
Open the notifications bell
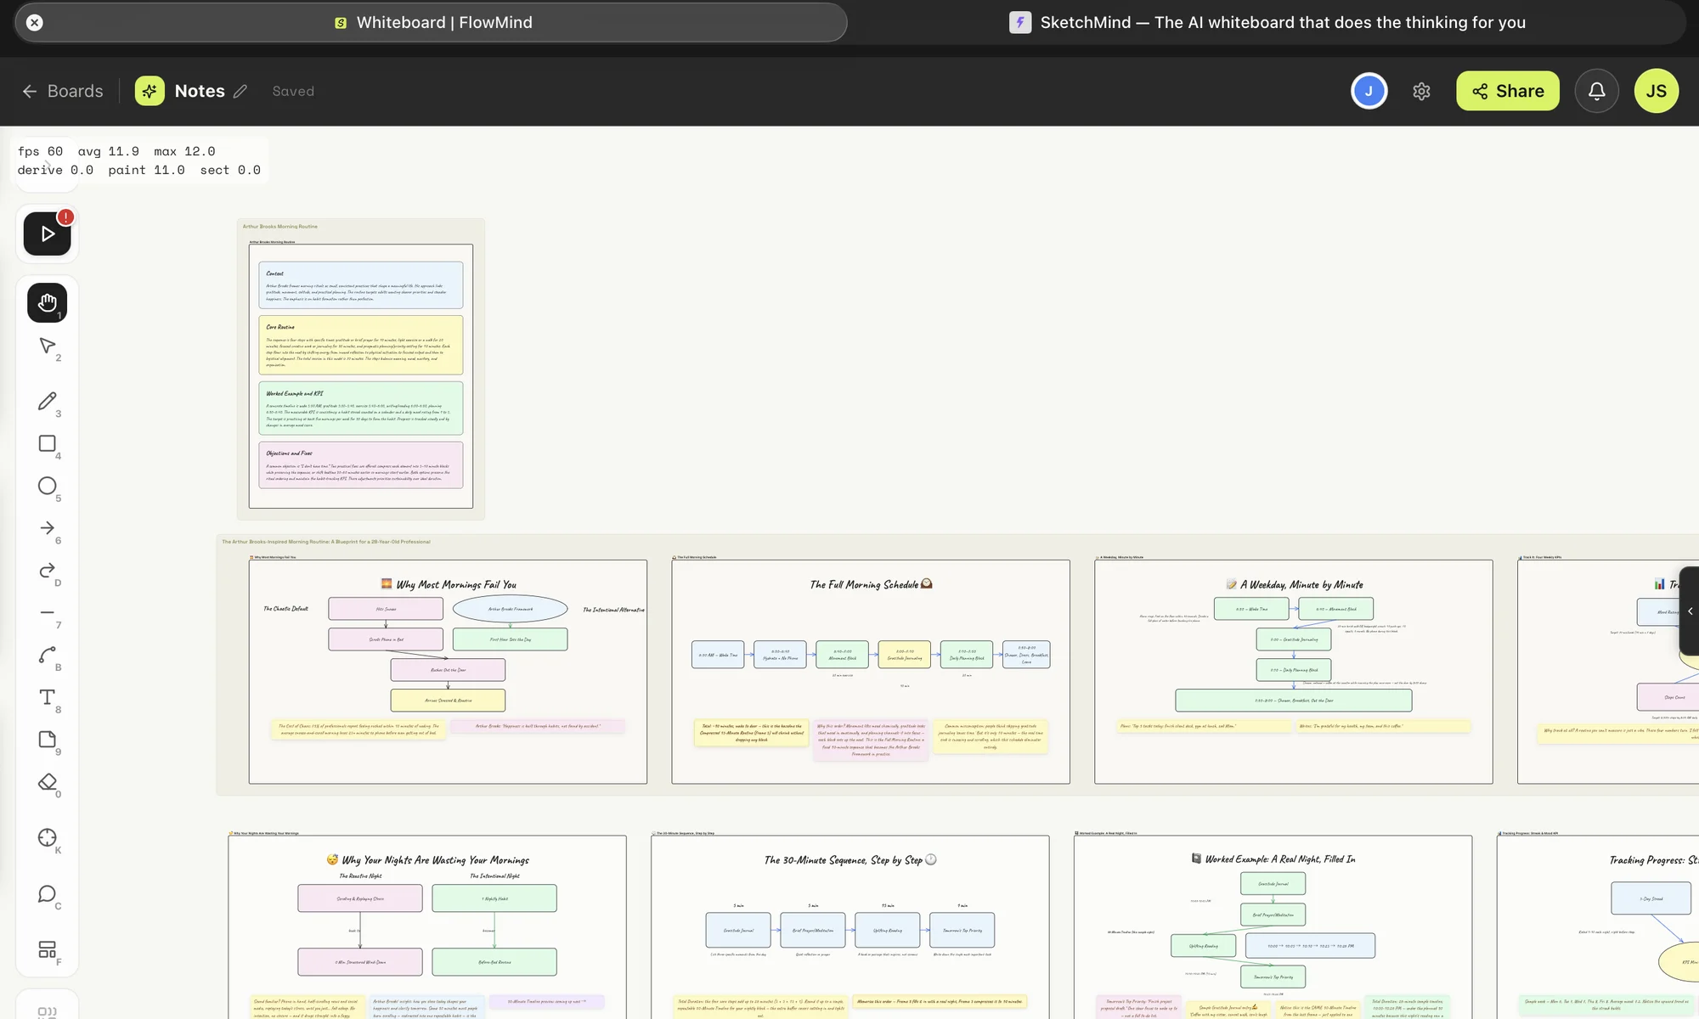tap(1597, 91)
